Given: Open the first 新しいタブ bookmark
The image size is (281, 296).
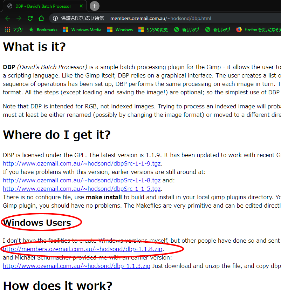Looking at the screenshot, I should point(186,30).
